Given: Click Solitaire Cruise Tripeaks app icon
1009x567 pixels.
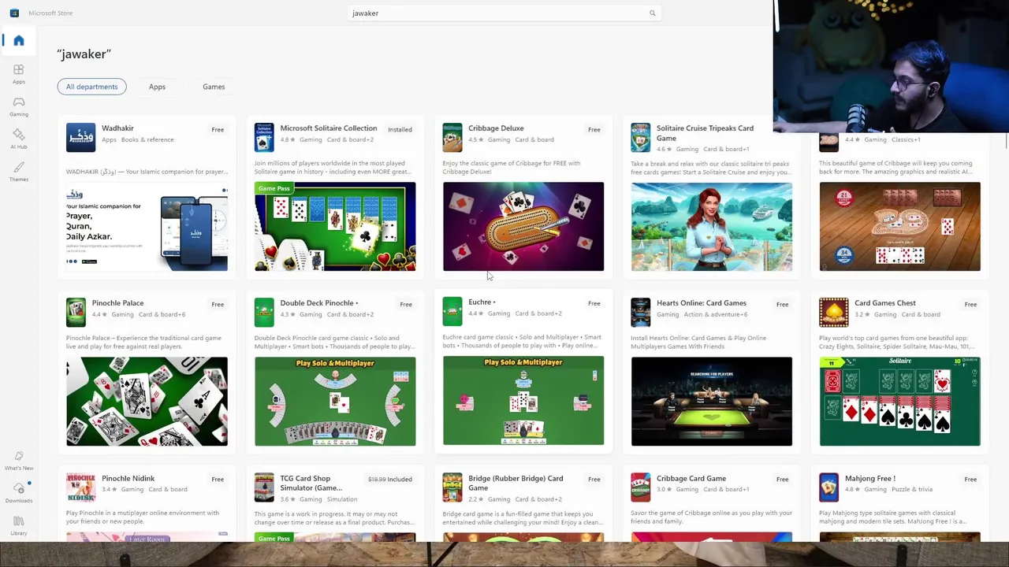Looking at the screenshot, I should 641,137.
